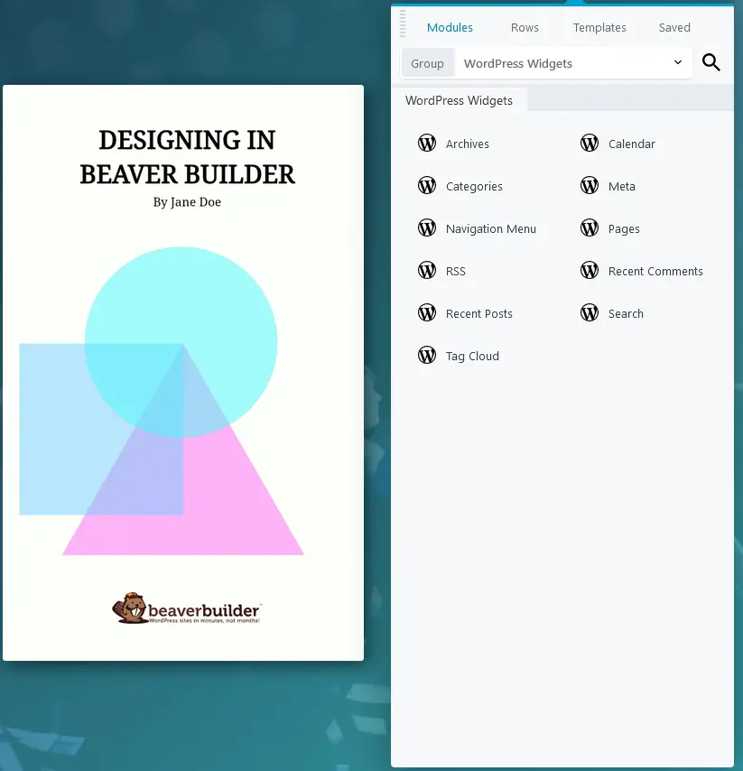Click the Recent Posts widget icon

pos(427,312)
